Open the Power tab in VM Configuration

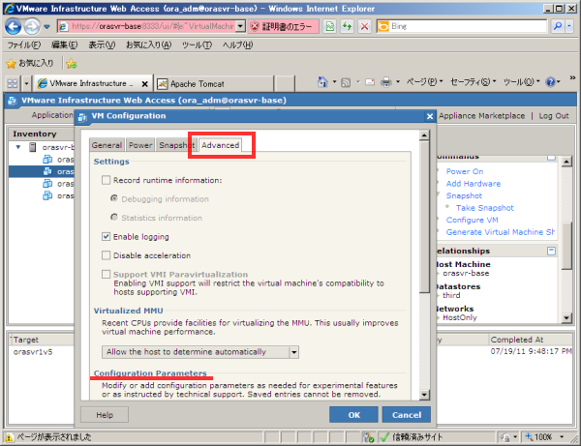click(x=140, y=145)
